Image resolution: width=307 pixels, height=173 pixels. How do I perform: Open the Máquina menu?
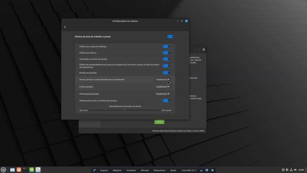117,171
